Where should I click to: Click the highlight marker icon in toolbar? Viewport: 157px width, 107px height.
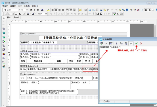click(48, 10)
